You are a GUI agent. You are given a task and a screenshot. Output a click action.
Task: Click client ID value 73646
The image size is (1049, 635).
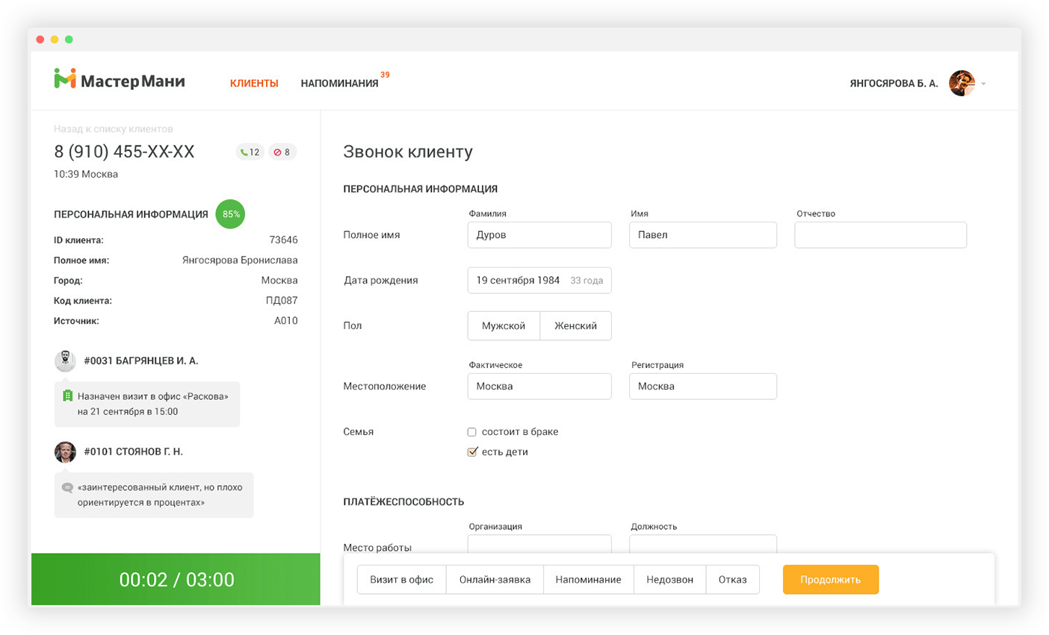tap(283, 240)
